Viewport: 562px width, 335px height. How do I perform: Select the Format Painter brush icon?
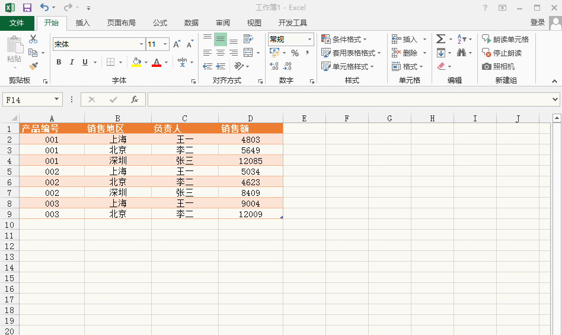[x=33, y=66]
